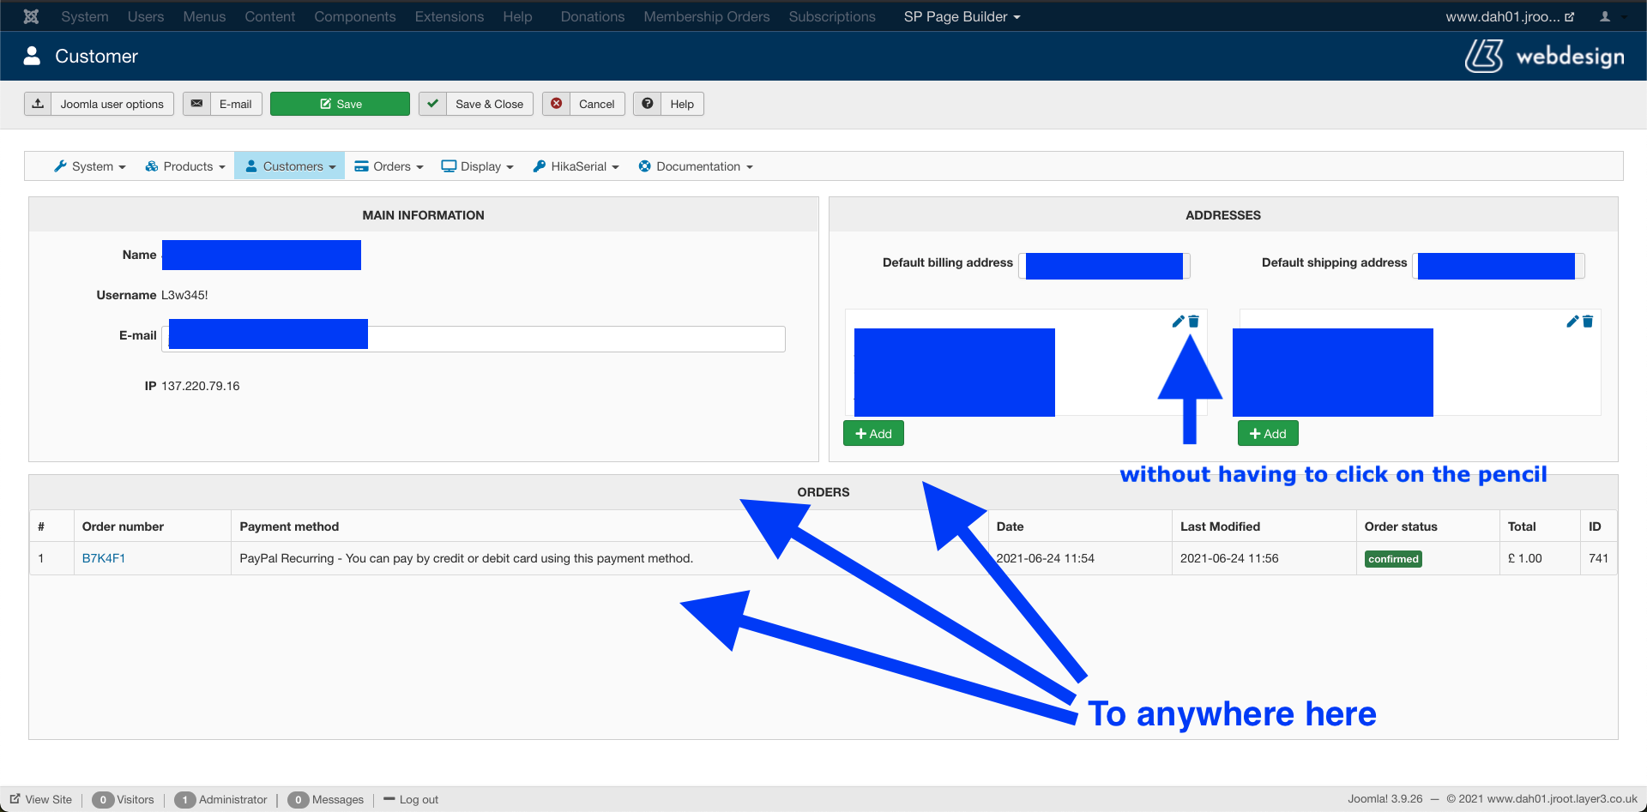1647x812 pixels.
Task: Delete shipping address with trash icon
Action: [x=1588, y=322]
